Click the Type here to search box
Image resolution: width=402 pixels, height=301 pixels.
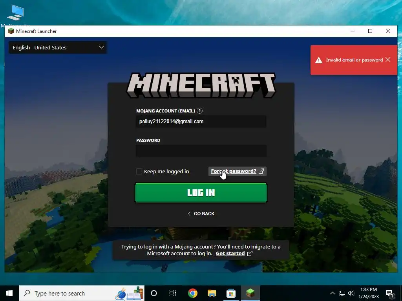[x=82, y=293]
